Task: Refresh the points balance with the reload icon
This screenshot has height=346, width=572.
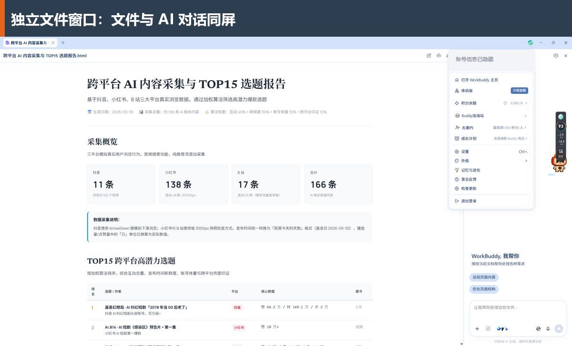Action: [505, 103]
